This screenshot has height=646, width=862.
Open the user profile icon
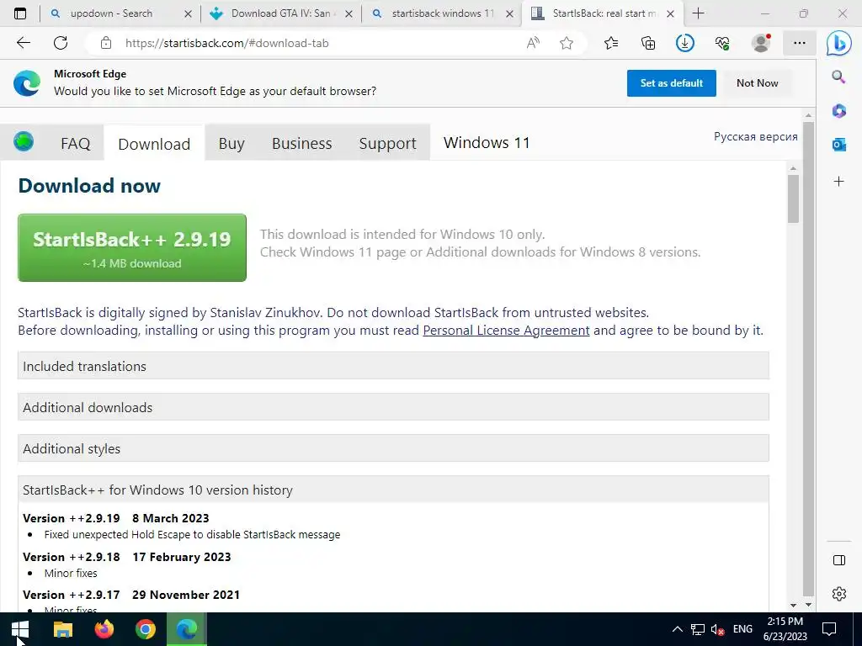tap(761, 43)
